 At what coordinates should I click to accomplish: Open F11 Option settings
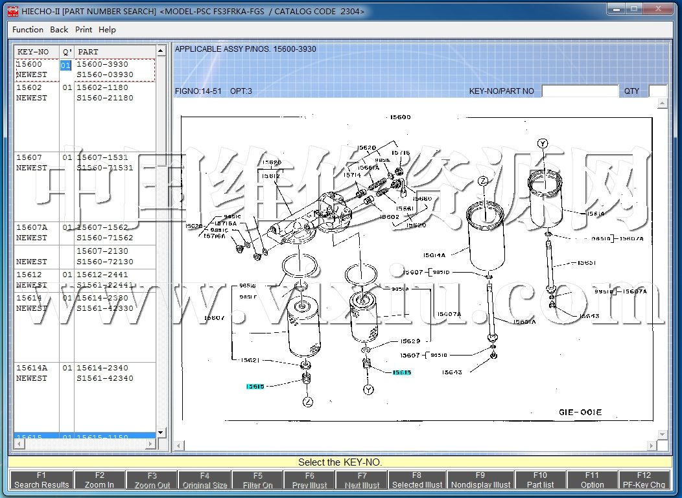592,480
